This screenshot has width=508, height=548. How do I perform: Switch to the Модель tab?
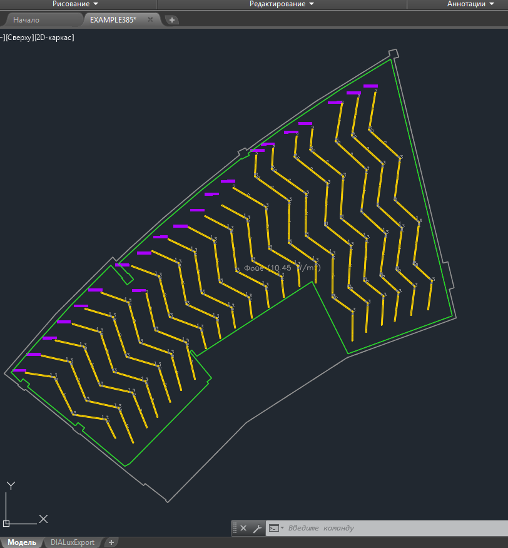(x=22, y=542)
